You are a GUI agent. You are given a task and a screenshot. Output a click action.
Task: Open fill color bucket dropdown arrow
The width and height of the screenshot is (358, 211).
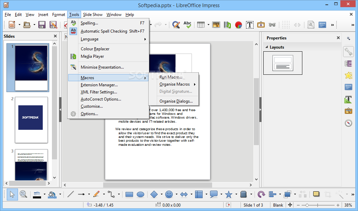click(x=60, y=194)
